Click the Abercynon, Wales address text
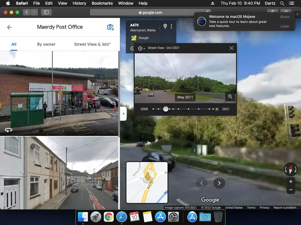This screenshot has width=301, height=225. point(143,30)
